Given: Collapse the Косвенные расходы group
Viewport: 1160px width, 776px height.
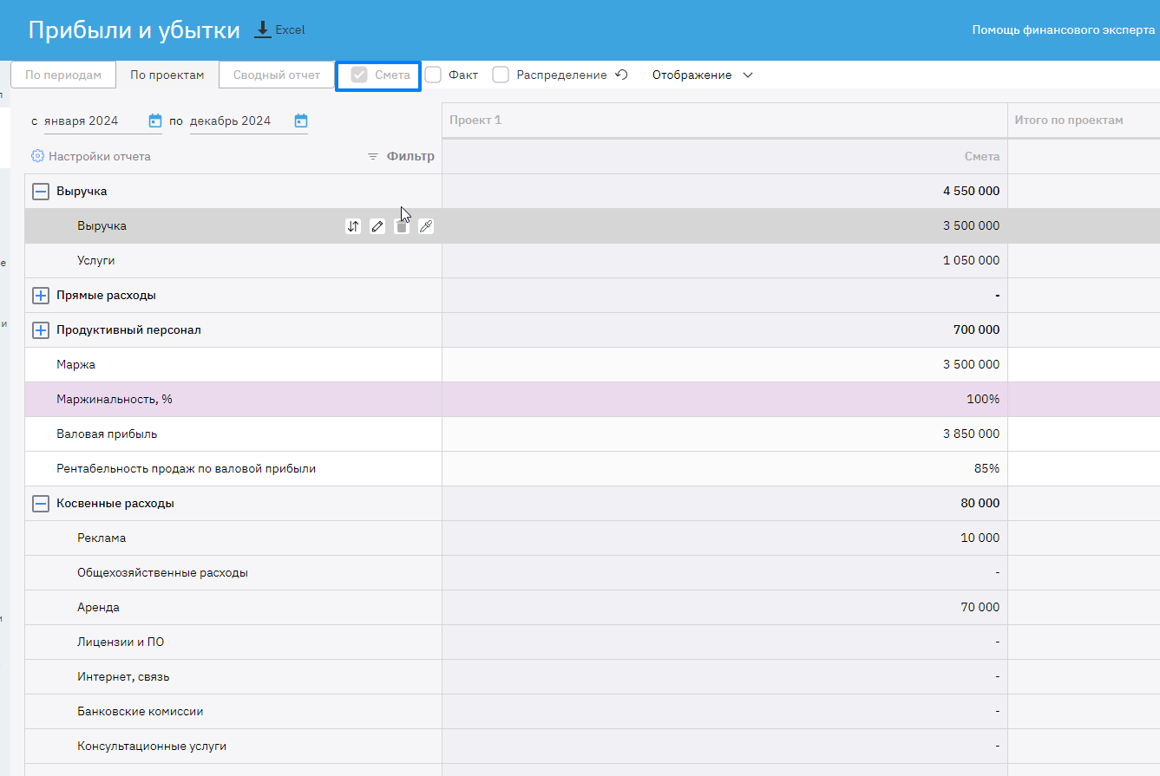Looking at the screenshot, I should [x=41, y=504].
